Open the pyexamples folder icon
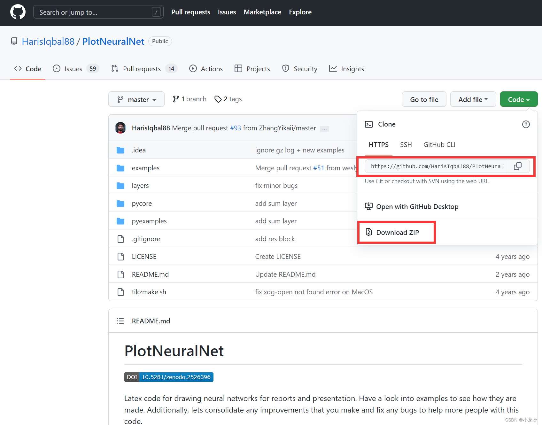The width and height of the screenshot is (542, 425). pyautogui.click(x=120, y=221)
